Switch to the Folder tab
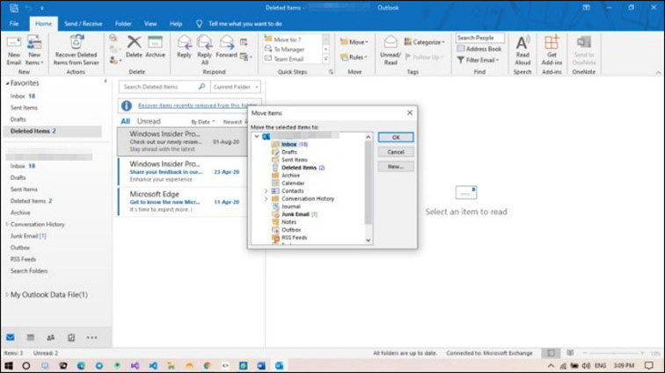Viewport: 665px width, 373px height. (x=123, y=24)
